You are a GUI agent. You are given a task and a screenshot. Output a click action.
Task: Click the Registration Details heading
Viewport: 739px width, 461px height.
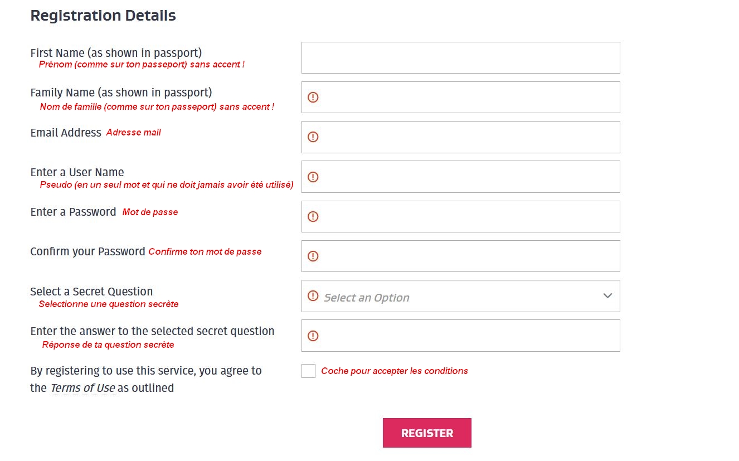(103, 16)
